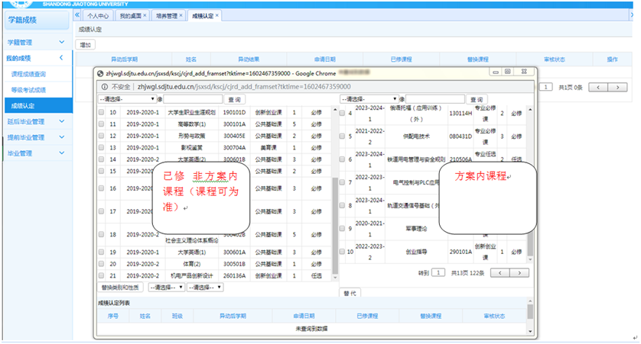Click right search text field

click(x=435, y=99)
